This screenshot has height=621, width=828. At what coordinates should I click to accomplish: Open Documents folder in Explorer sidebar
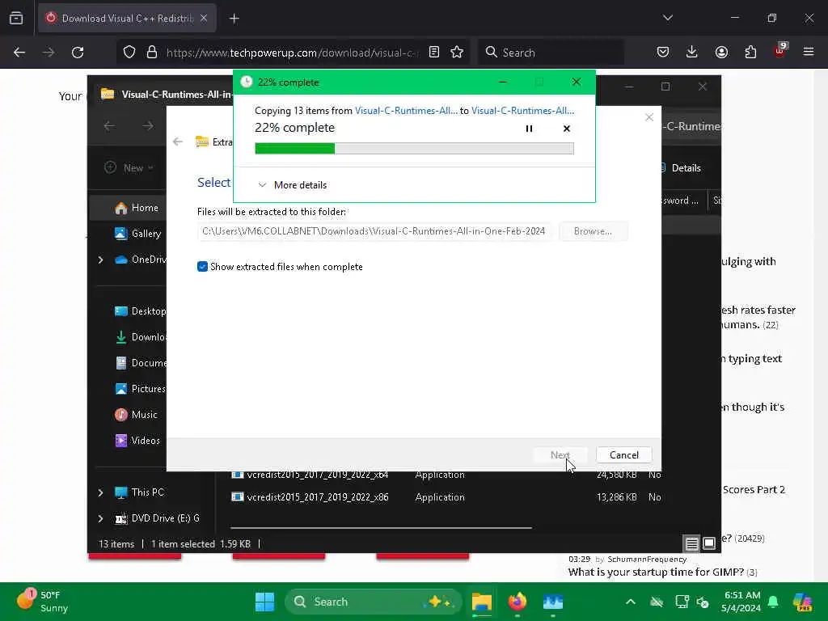(139, 363)
